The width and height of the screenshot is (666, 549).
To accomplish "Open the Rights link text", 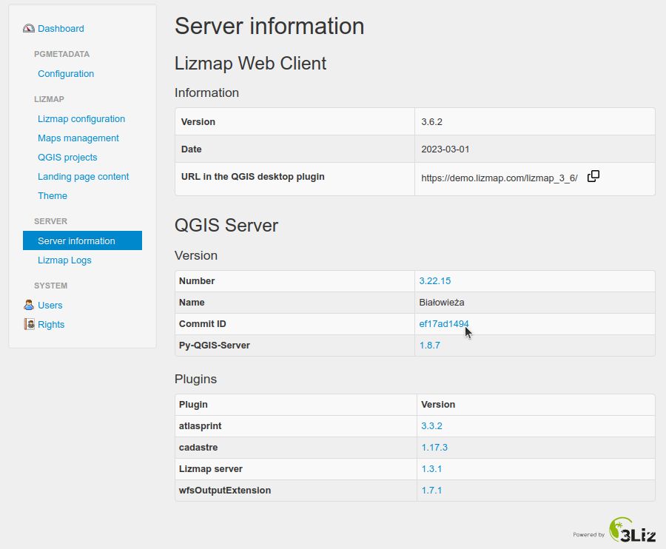I will pos(51,324).
